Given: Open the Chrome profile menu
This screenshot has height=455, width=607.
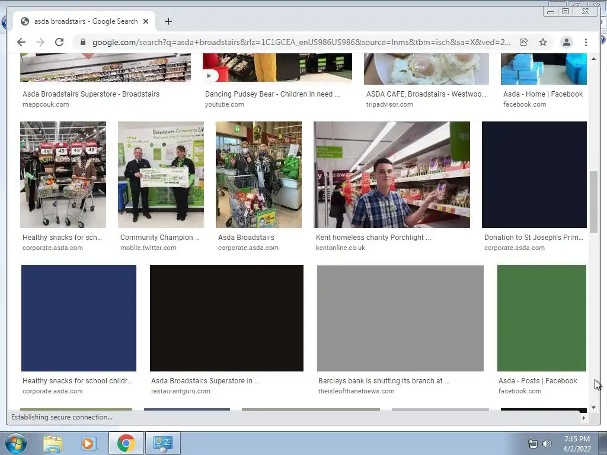Looking at the screenshot, I should point(566,42).
